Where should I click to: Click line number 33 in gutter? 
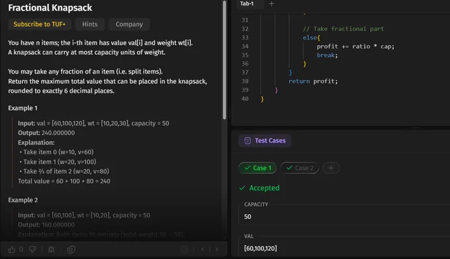245,38
